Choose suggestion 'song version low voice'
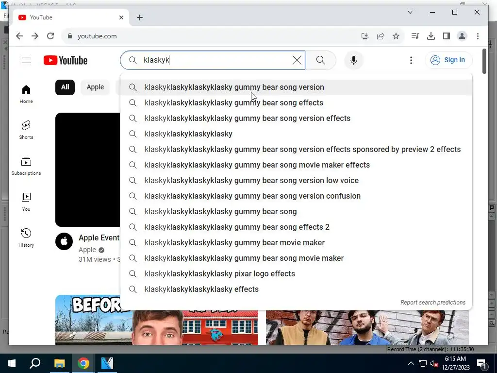Image resolution: width=497 pixels, height=373 pixels. 297,181
